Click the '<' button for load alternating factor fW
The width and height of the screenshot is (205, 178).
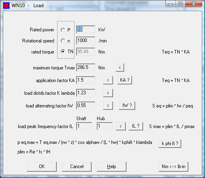tap(108, 105)
